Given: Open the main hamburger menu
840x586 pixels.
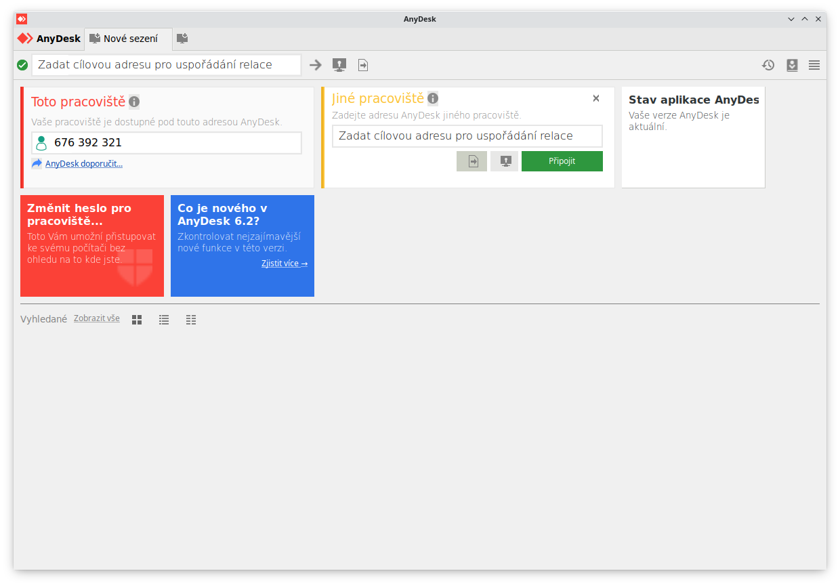Looking at the screenshot, I should (814, 65).
